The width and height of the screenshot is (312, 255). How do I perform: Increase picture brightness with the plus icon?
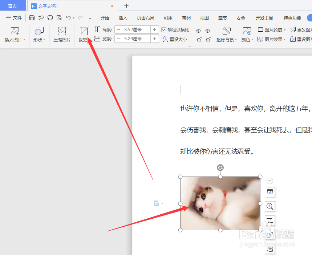pos(199,40)
